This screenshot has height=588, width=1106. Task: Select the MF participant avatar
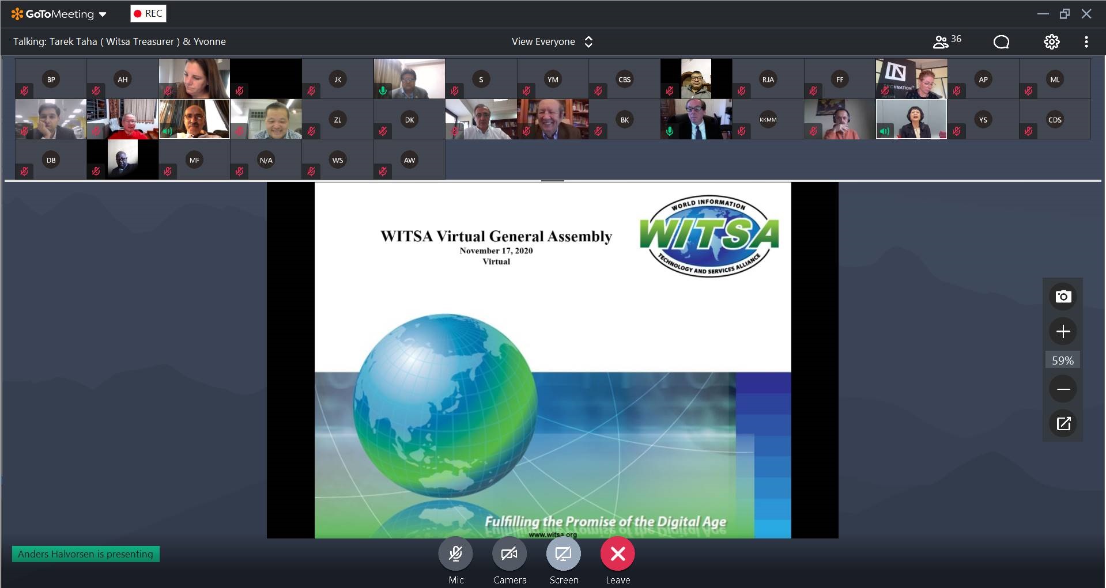pos(194,160)
